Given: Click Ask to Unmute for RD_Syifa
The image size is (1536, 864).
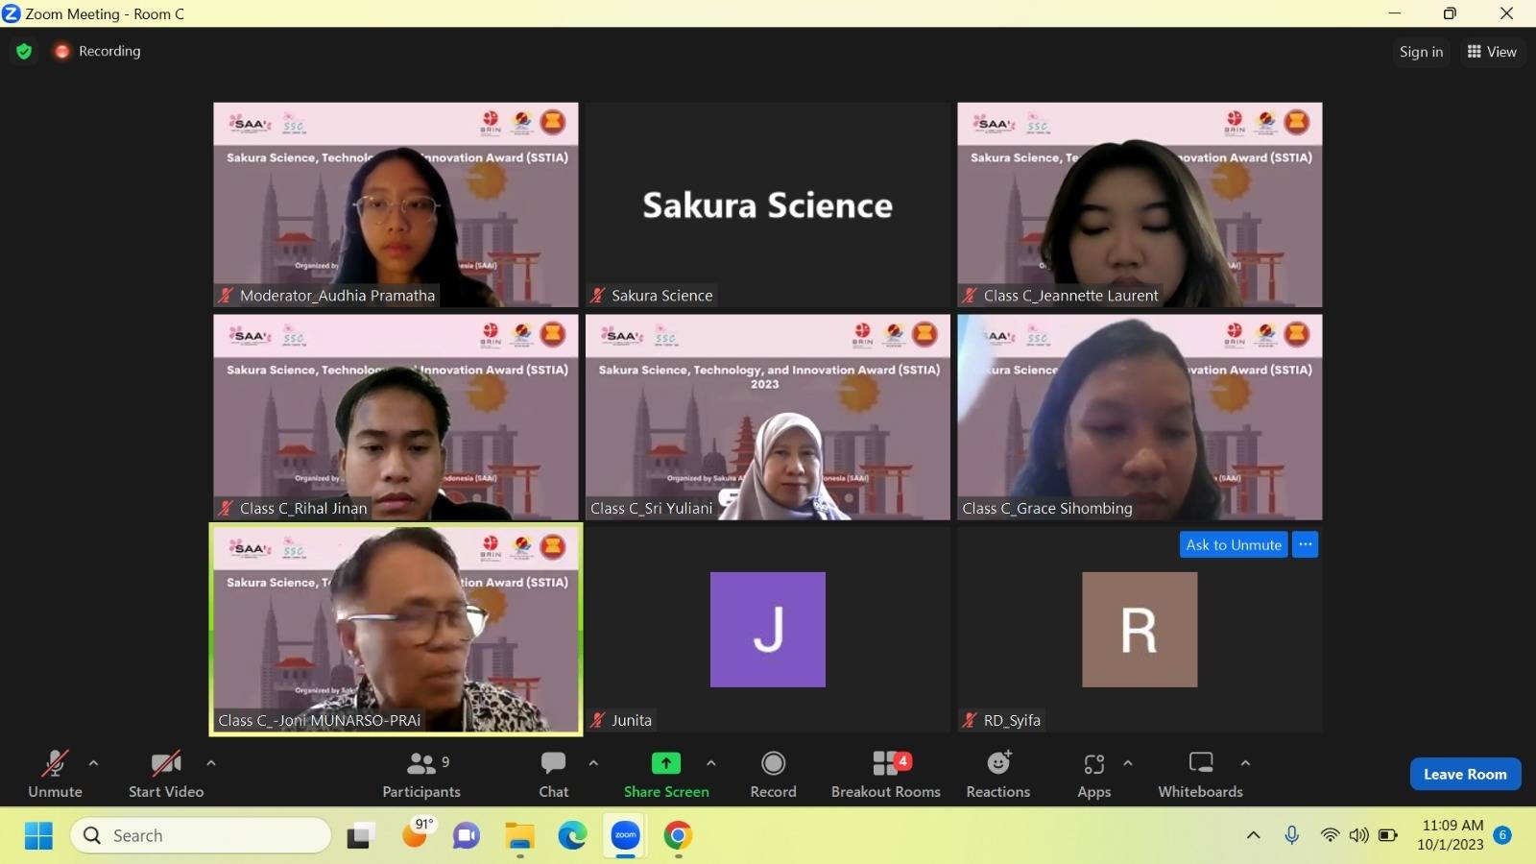Looking at the screenshot, I should click(x=1234, y=544).
